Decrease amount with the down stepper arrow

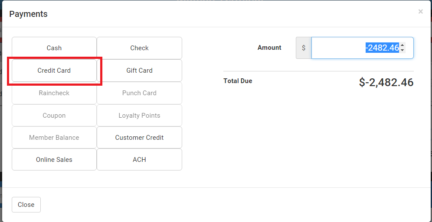tap(403, 50)
